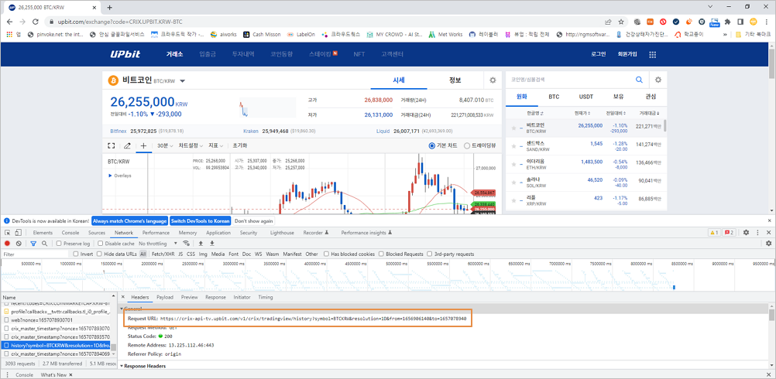Image resolution: width=776 pixels, height=379 pixels.
Task: Open the Response tab of the request
Action: (215, 298)
